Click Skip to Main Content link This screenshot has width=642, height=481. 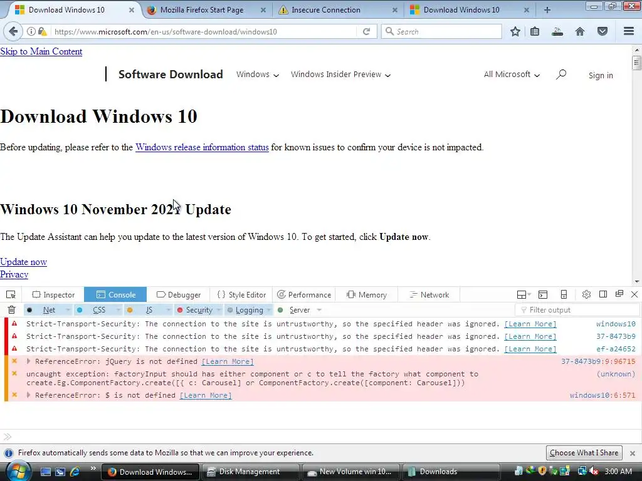(x=41, y=51)
